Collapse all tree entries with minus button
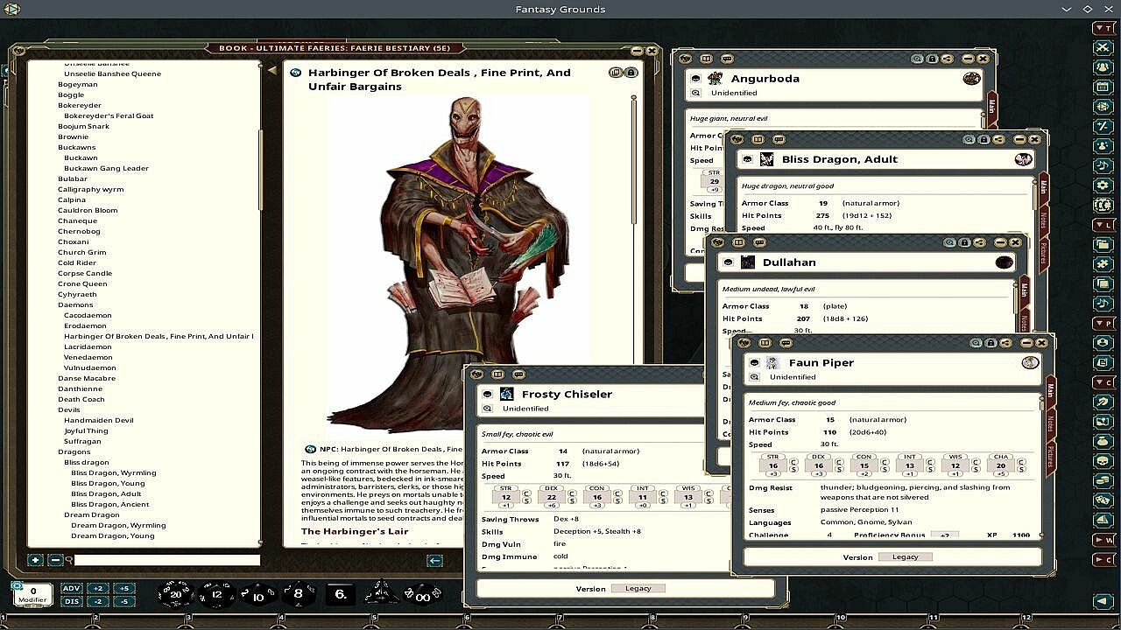Screen dimensions: 1121x630 [x=54, y=560]
